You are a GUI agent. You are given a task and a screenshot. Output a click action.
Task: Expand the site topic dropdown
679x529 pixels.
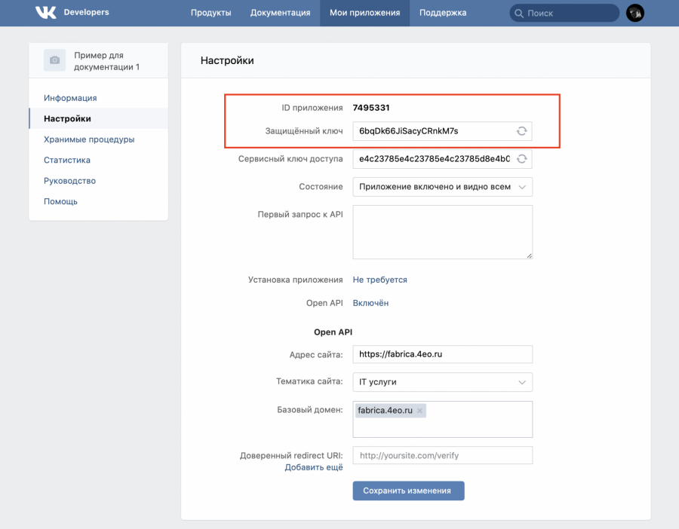(x=442, y=382)
